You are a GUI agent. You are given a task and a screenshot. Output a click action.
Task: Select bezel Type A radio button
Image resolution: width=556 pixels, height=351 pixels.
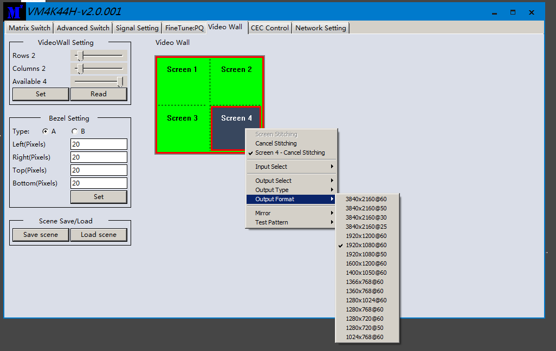point(46,131)
